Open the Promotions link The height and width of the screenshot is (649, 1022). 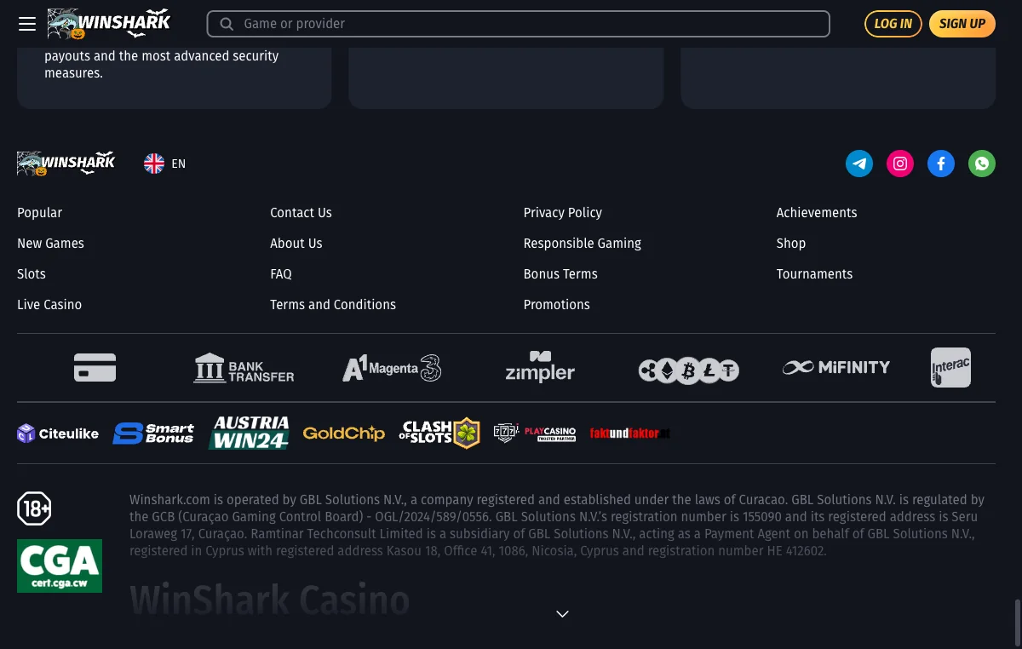click(557, 305)
